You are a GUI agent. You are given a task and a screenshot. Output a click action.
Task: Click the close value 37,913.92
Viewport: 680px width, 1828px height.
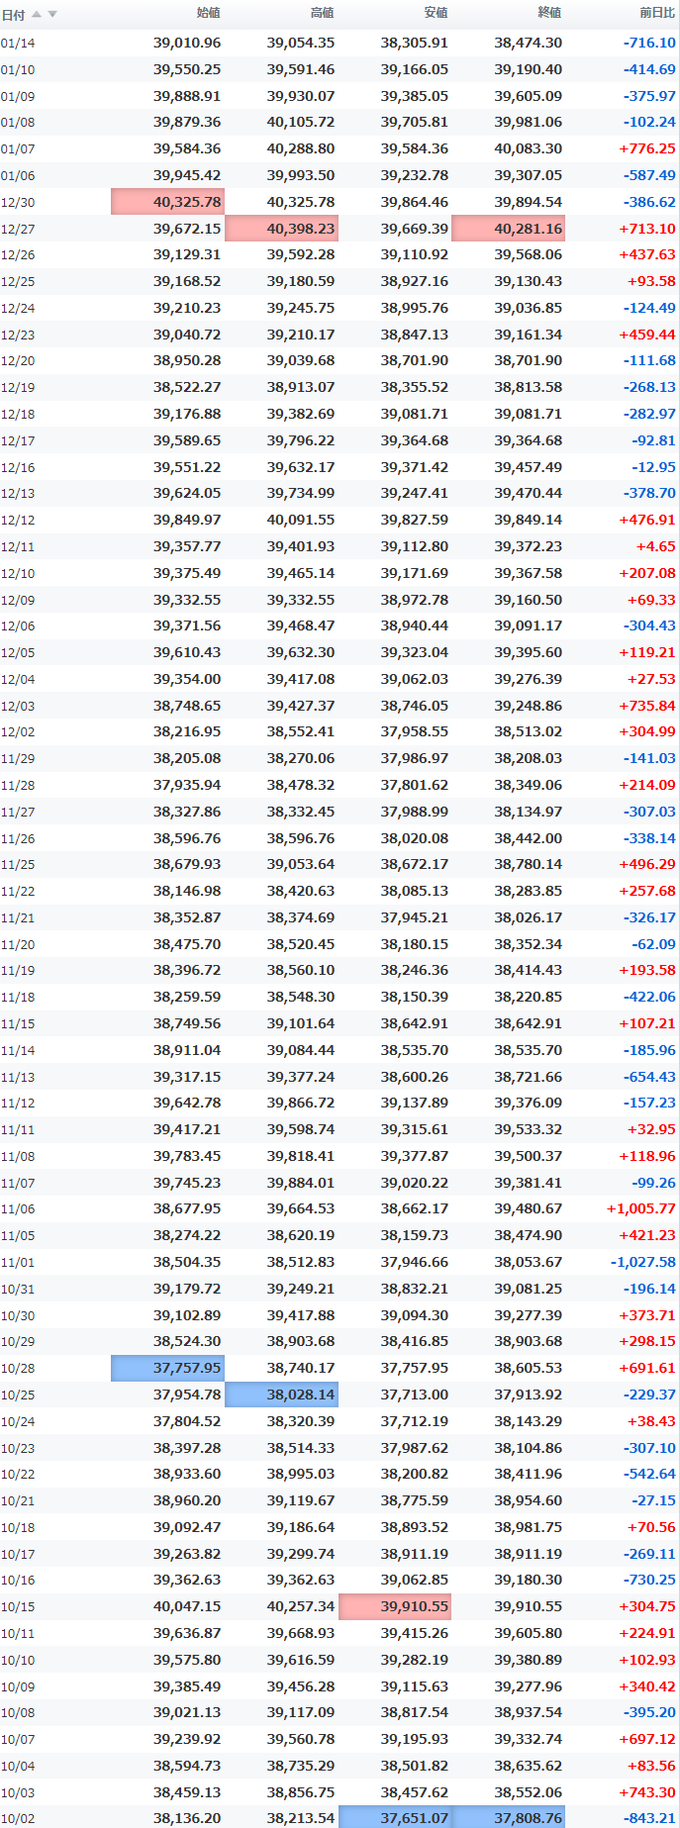(529, 1395)
